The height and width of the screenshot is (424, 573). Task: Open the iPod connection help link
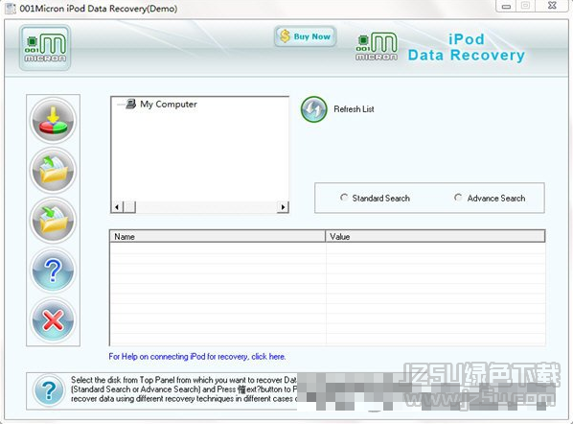197,356
